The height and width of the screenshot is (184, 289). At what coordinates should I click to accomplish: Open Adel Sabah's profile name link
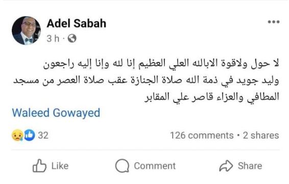point(77,23)
